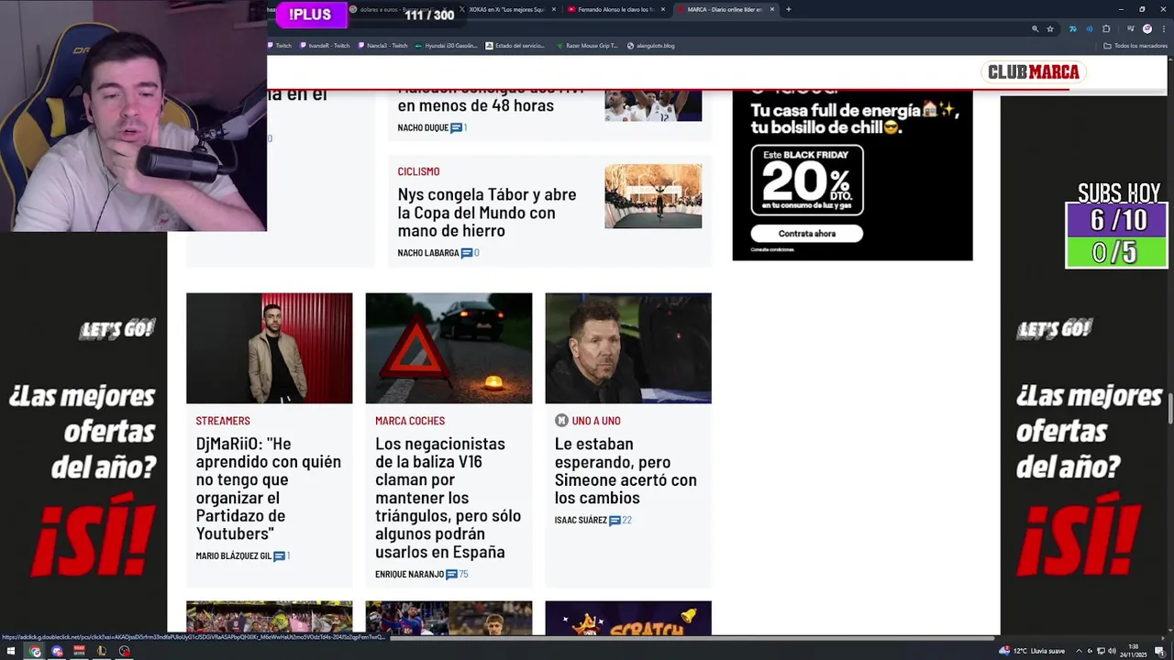Open the League of Legends taskbar icon
The image size is (1174, 660).
pyautogui.click(x=101, y=651)
